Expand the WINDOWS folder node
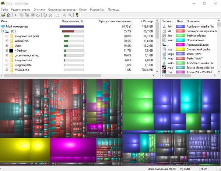Viewport: 221px width, 171px height. click(7, 41)
